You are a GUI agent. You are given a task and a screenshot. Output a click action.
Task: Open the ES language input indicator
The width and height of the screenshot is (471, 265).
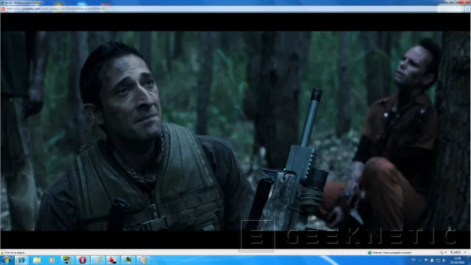[x=413, y=260]
